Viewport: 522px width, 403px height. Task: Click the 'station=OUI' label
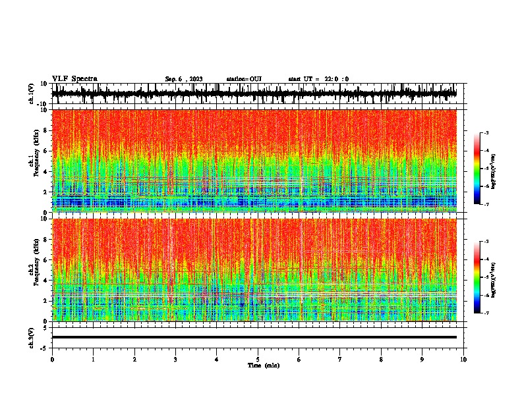pyautogui.click(x=244, y=79)
